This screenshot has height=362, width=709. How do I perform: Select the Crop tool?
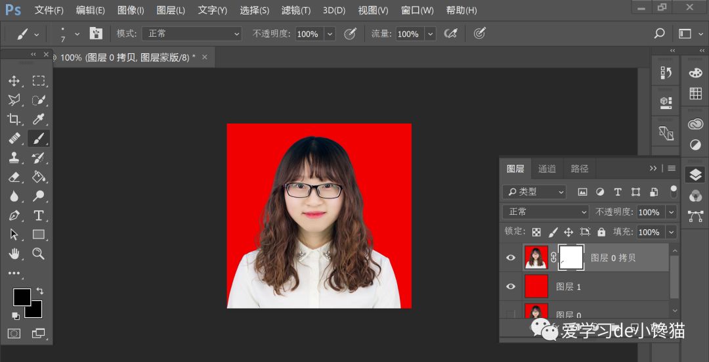(14, 119)
